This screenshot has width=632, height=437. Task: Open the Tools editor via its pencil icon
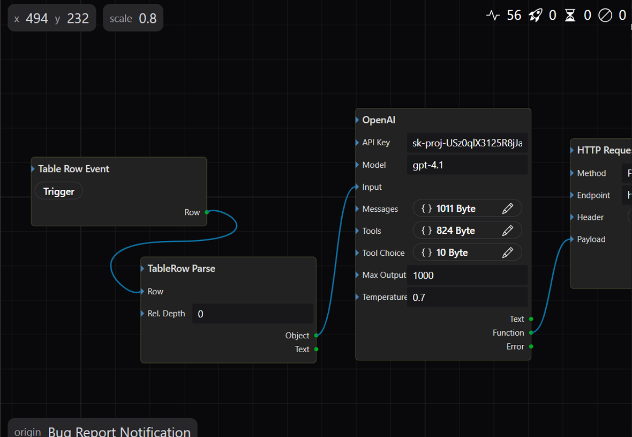[x=507, y=231]
